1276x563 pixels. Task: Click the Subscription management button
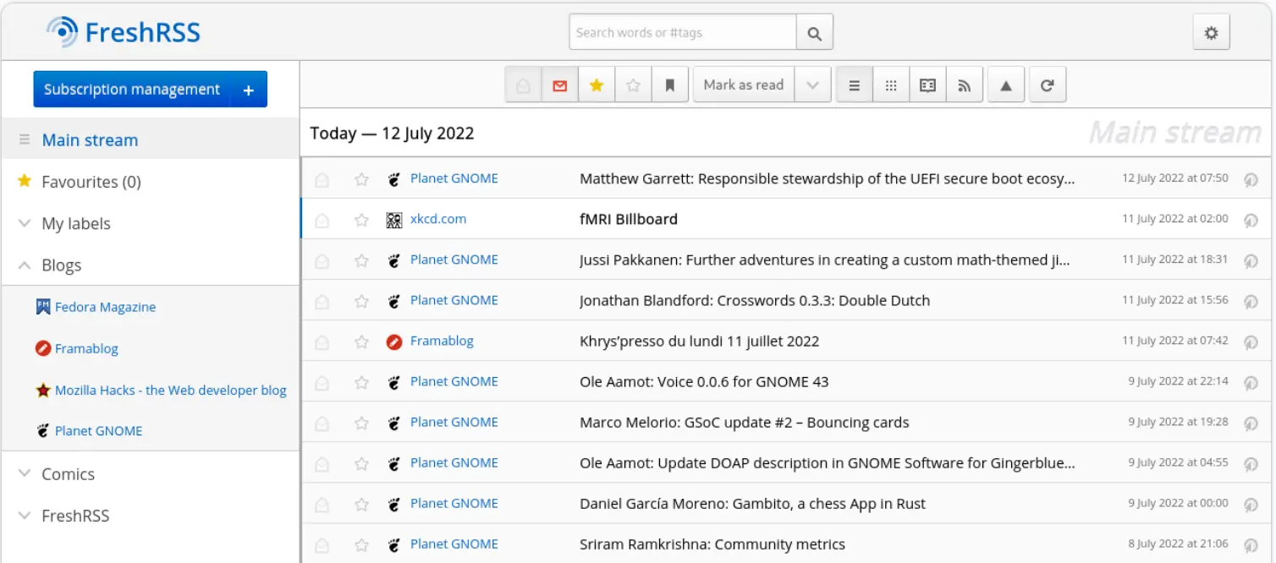click(x=132, y=90)
